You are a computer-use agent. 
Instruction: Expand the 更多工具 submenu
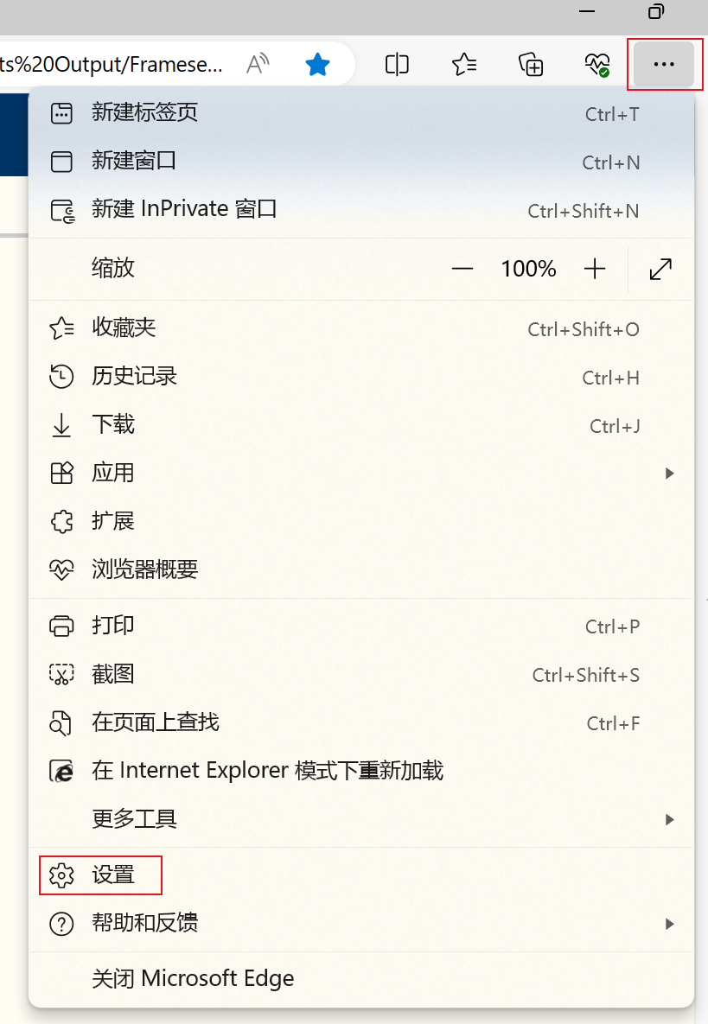[x=669, y=818]
